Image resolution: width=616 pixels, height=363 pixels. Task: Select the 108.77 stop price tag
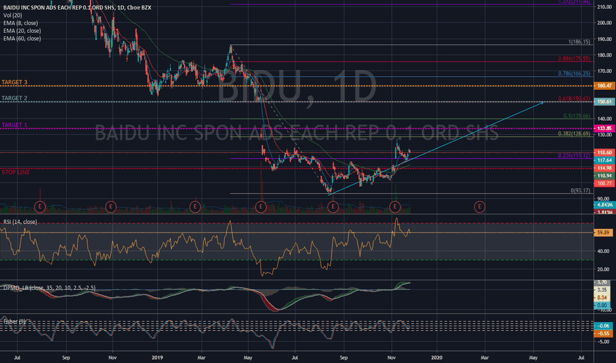coord(604,183)
